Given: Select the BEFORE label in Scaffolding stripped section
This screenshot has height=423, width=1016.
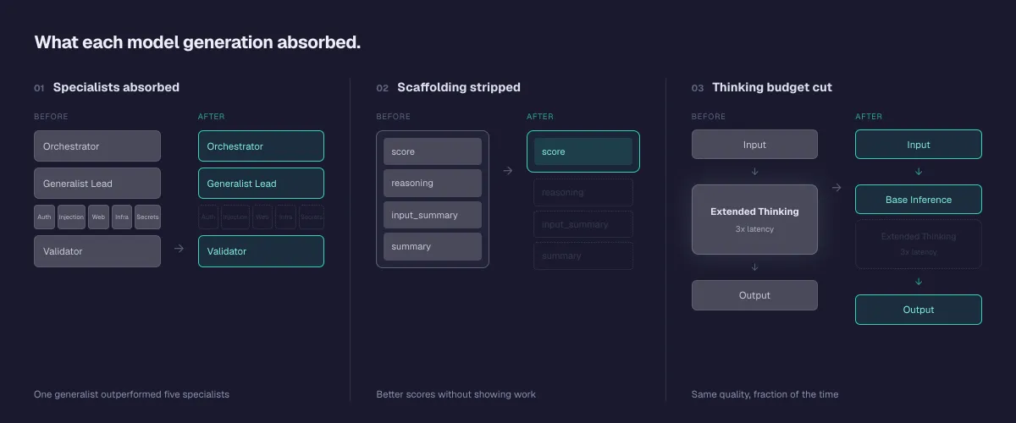Looking at the screenshot, I should click(393, 117).
